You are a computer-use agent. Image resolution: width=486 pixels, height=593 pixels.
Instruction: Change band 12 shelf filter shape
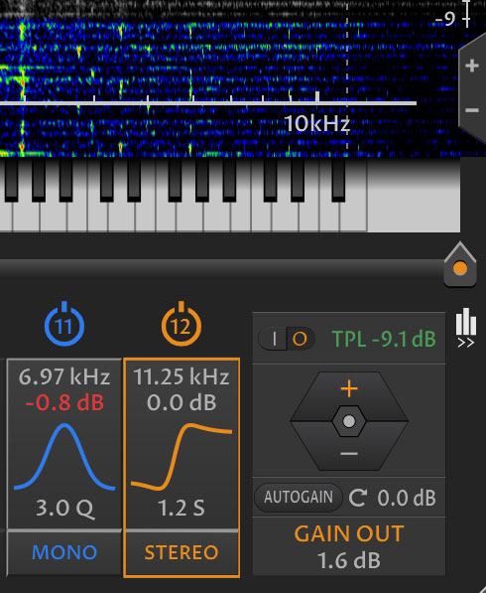point(182,457)
